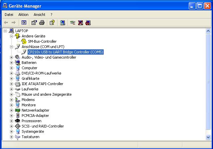Click the Netzwerkadapter card icon

[18, 110]
